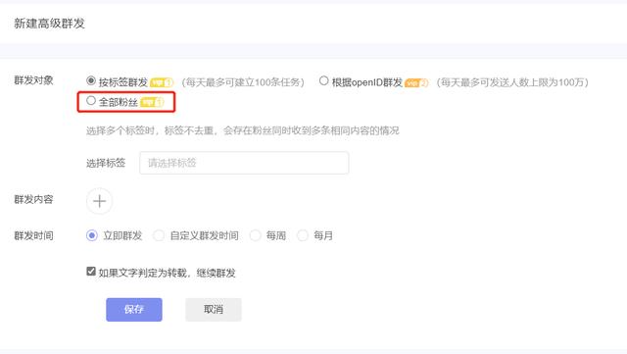Click the VIP badge next to 根据openID群发
Image resolution: width=627 pixels, height=354 pixels.
pyautogui.click(x=416, y=82)
